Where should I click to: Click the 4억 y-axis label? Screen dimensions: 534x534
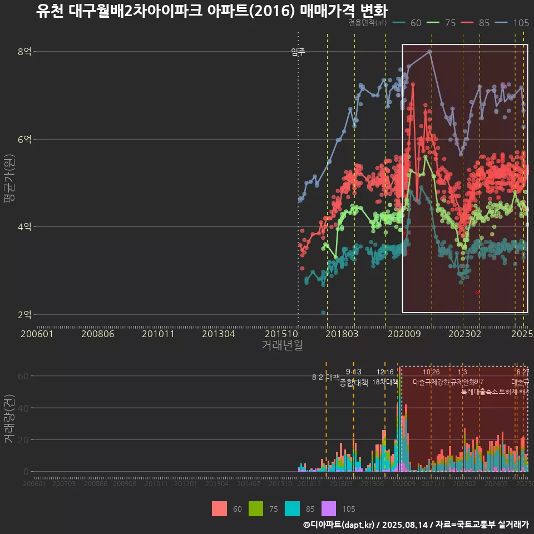tap(24, 227)
